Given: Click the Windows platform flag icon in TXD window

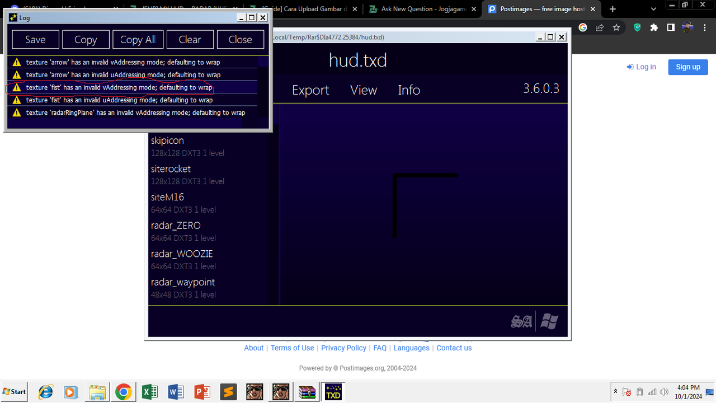Looking at the screenshot, I should (549, 321).
